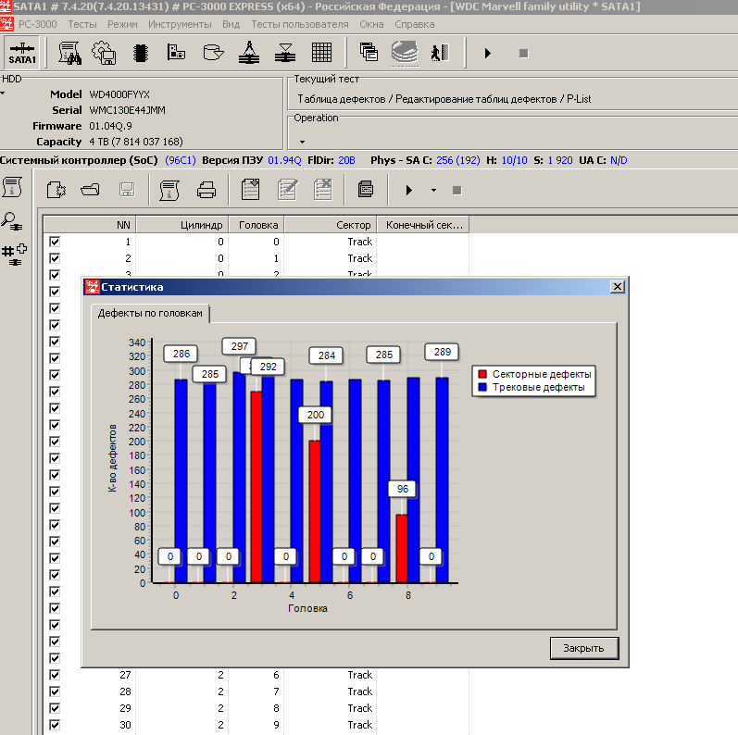
Task: Uncheck the checkbox for row 1
Action: click(55, 242)
